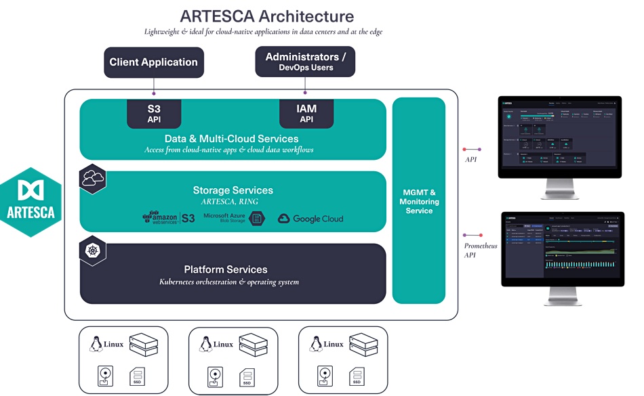Click the server stack icon in the third node
644x396 pixels.
[x=363, y=345]
